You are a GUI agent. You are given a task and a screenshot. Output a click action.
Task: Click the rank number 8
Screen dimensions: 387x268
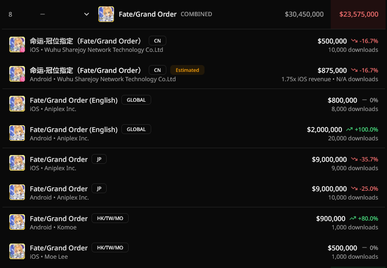pyautogui.click(x=10, y=15)
